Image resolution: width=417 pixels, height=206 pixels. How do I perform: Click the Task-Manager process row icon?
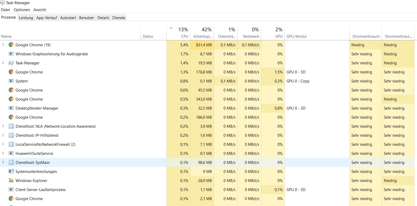click(11, 63)
